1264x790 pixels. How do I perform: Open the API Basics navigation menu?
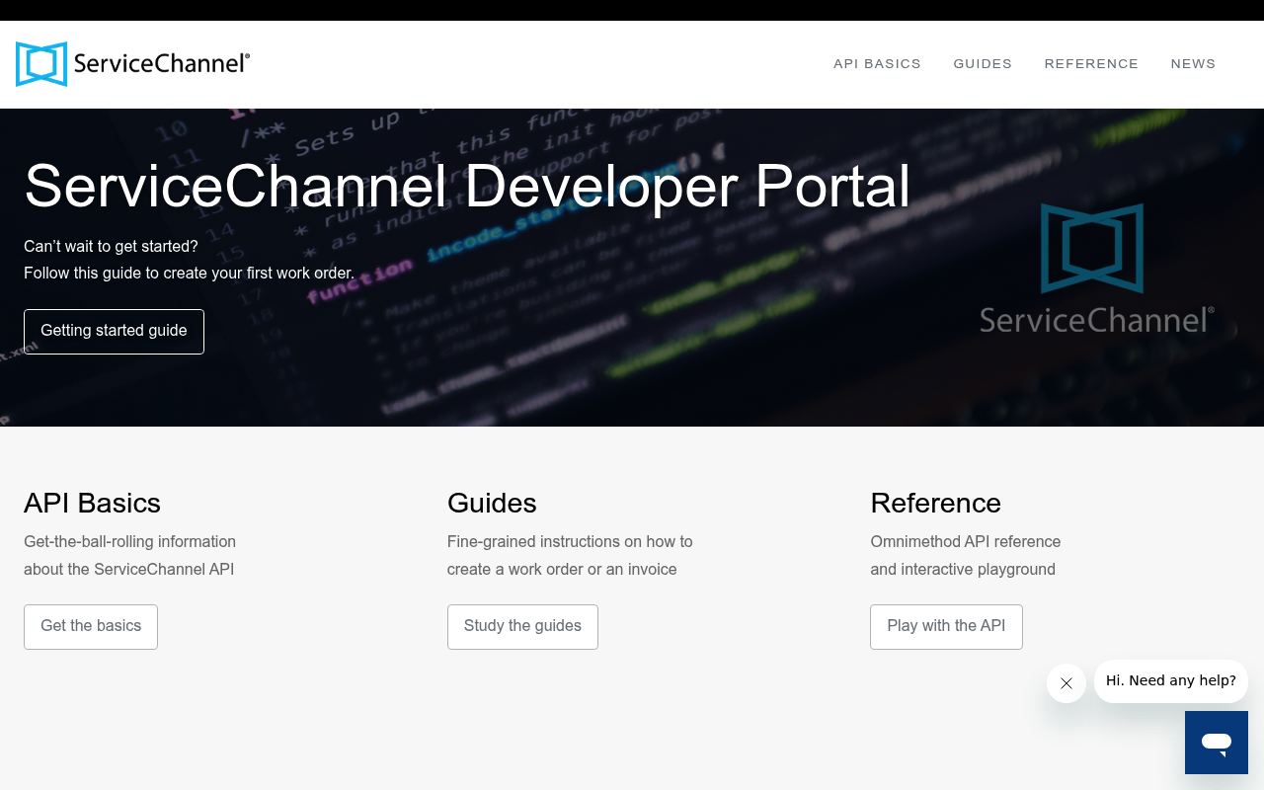point(877,64)
